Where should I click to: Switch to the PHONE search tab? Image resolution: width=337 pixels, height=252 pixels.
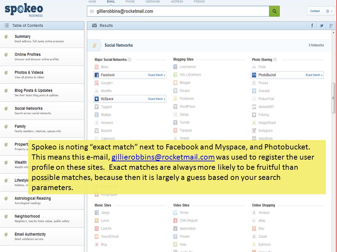click(130, 1)
